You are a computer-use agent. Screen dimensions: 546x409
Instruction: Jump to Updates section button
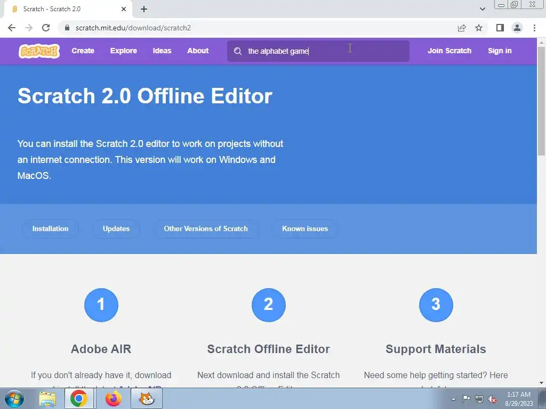tap(116, 229)
